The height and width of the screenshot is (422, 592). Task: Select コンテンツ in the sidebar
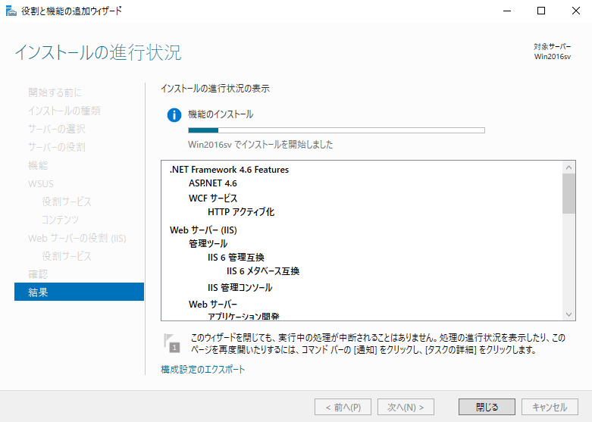pyautogui.click(x=60, y=220)
